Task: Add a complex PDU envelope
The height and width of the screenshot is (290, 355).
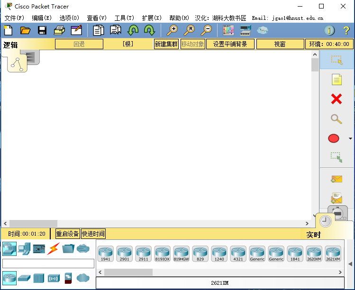Action: [337, 198]
